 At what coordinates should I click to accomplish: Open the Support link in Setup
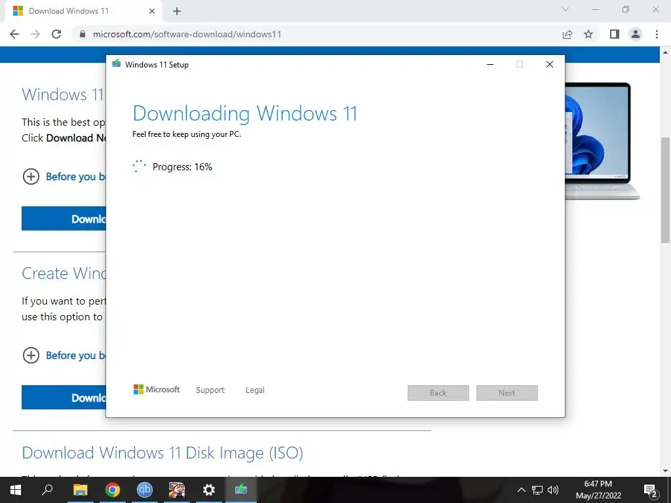pyautogui.click(x=210, y=390)
